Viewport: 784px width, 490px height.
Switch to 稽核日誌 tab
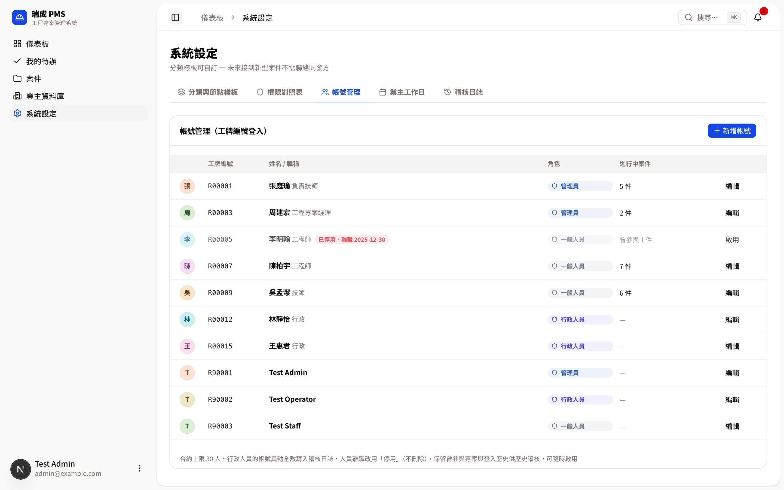(463, 92)
